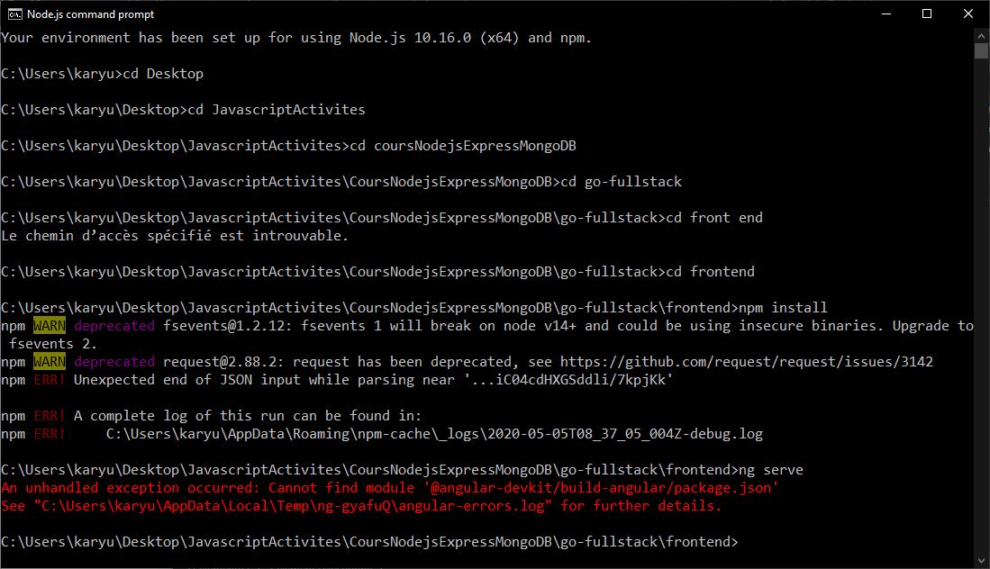Click the second WARN label for request
990x569 pixels.
click(50, 362)
